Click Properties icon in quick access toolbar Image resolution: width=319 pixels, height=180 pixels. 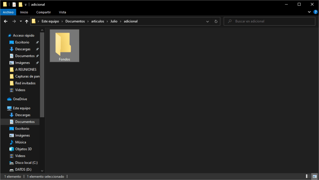[x=14, y=4]
